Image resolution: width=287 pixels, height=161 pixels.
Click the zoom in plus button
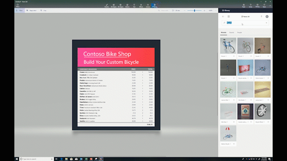click(204, 11)
